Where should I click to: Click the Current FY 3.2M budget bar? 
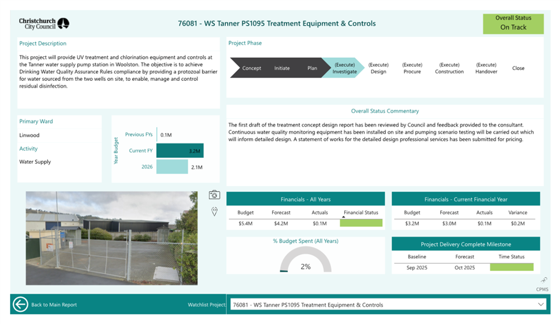pos(180,151)
